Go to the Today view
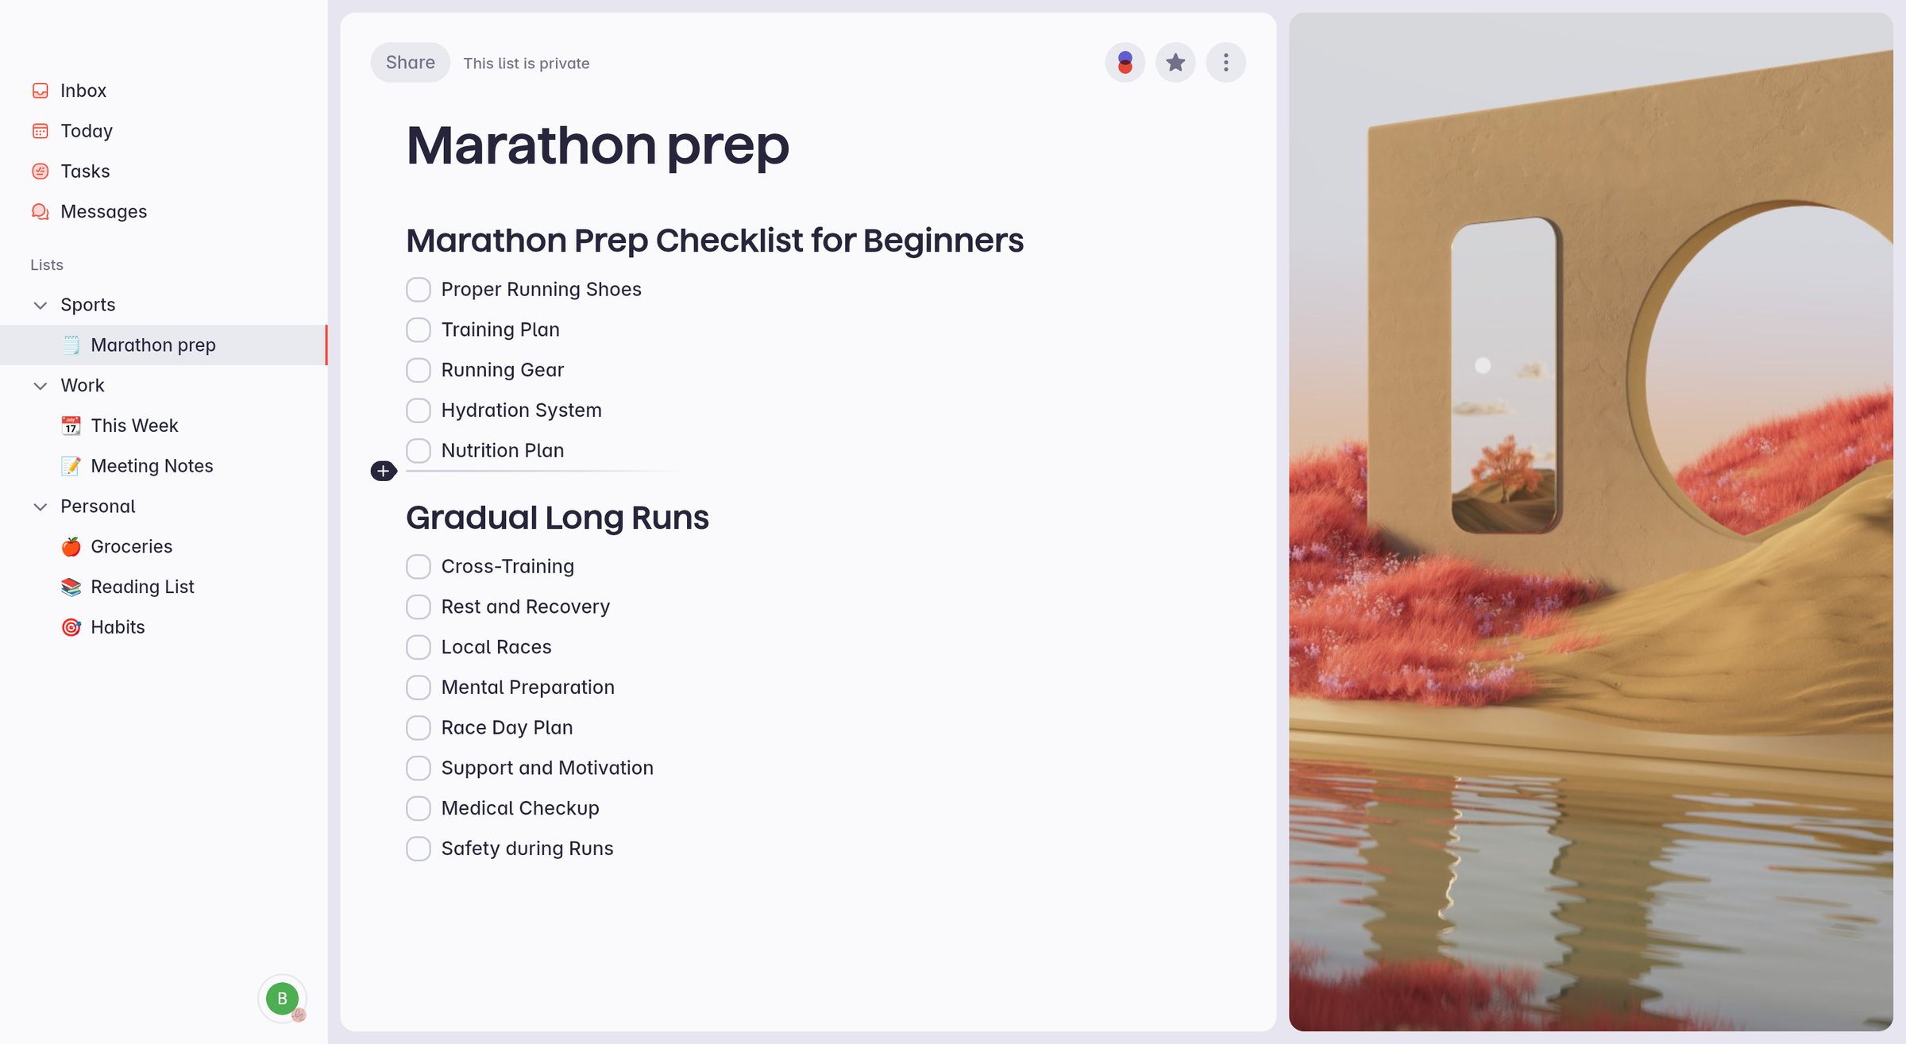 164,131
